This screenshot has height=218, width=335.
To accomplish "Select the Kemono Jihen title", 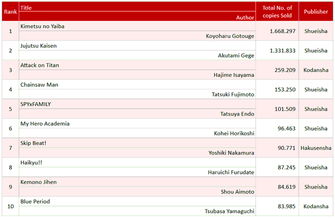I will pyautogui.click(x=38, y=182).
